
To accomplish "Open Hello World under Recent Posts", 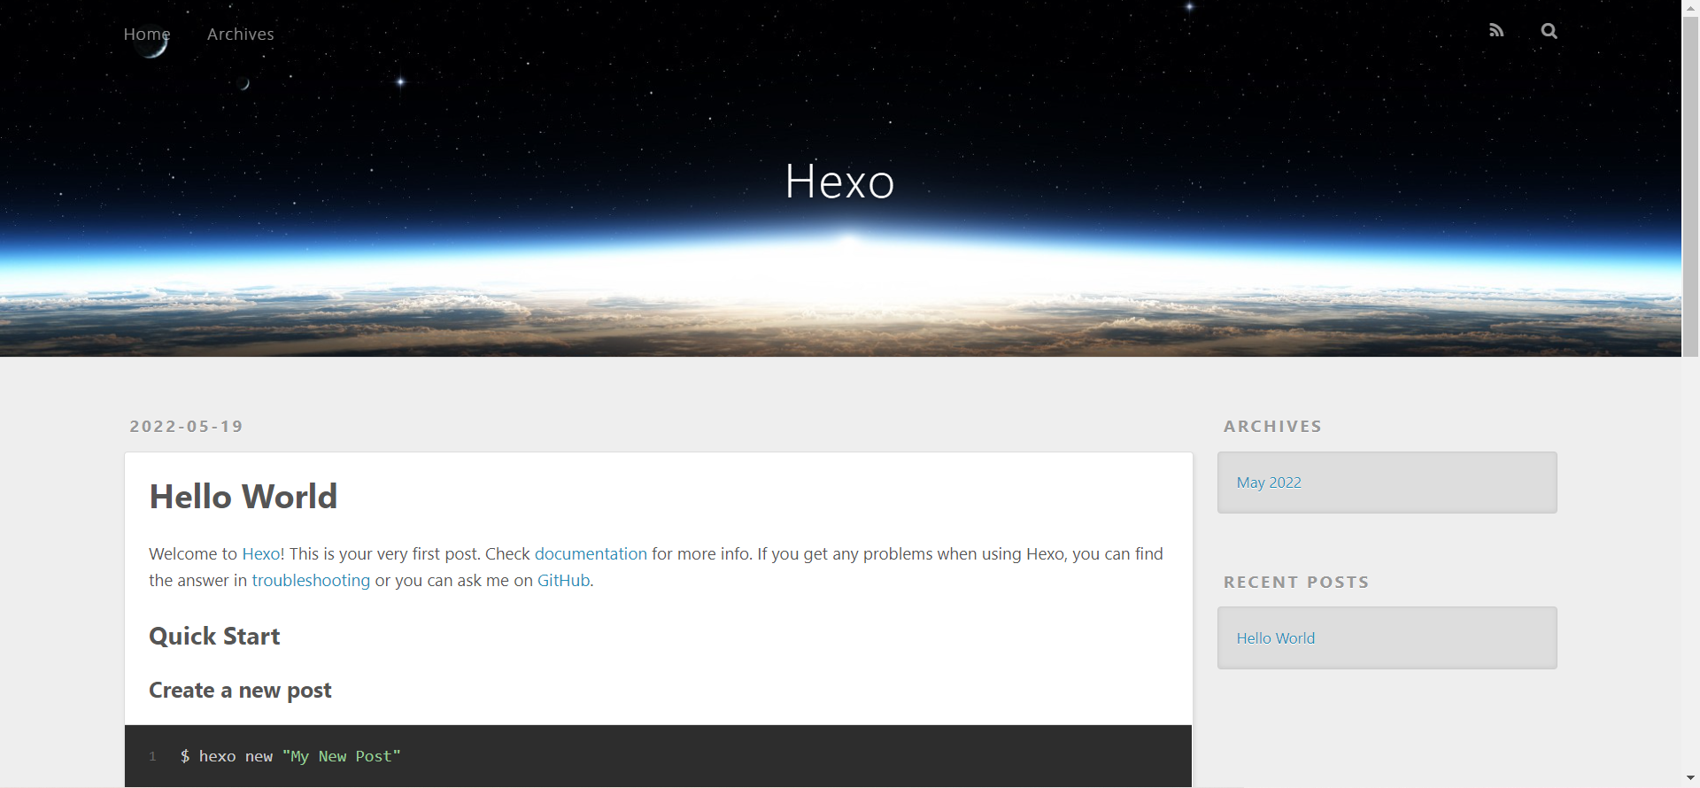I will (1276, 637).
